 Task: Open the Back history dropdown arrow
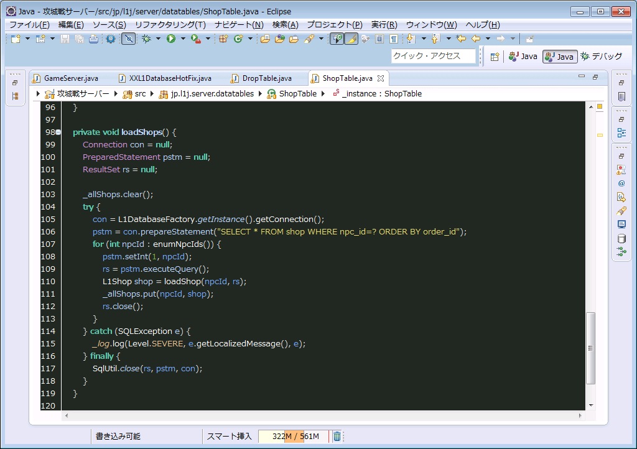[488, 39]
